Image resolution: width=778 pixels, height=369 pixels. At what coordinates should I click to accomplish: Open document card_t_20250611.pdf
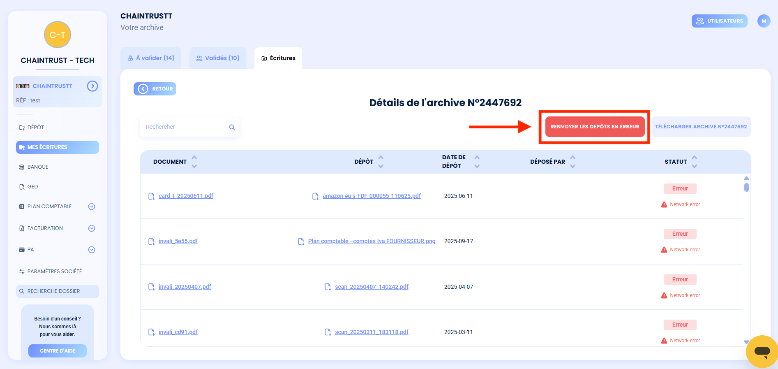(x=186, y=196)
